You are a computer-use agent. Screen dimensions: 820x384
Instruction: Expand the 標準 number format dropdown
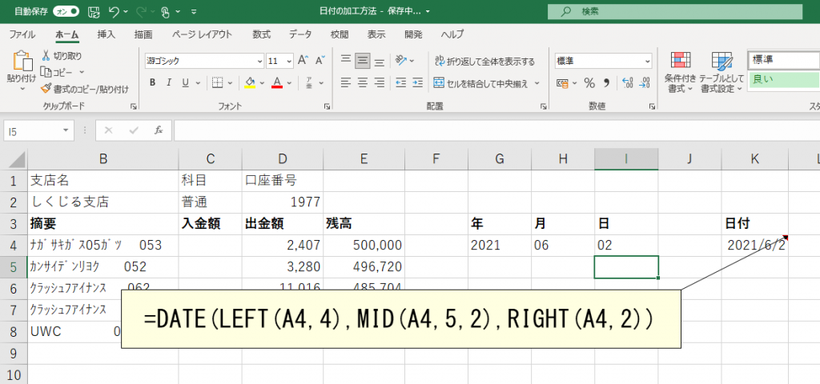tap(645, 61)
